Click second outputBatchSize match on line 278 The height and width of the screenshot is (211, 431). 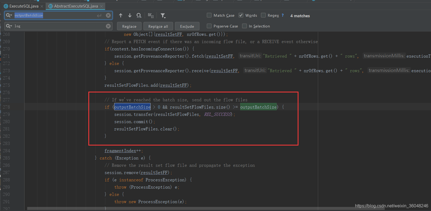(258, 107)
